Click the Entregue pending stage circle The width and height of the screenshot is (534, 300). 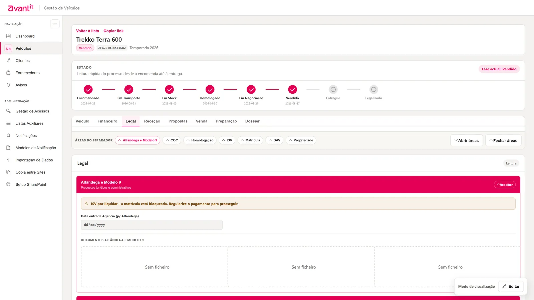333,89
